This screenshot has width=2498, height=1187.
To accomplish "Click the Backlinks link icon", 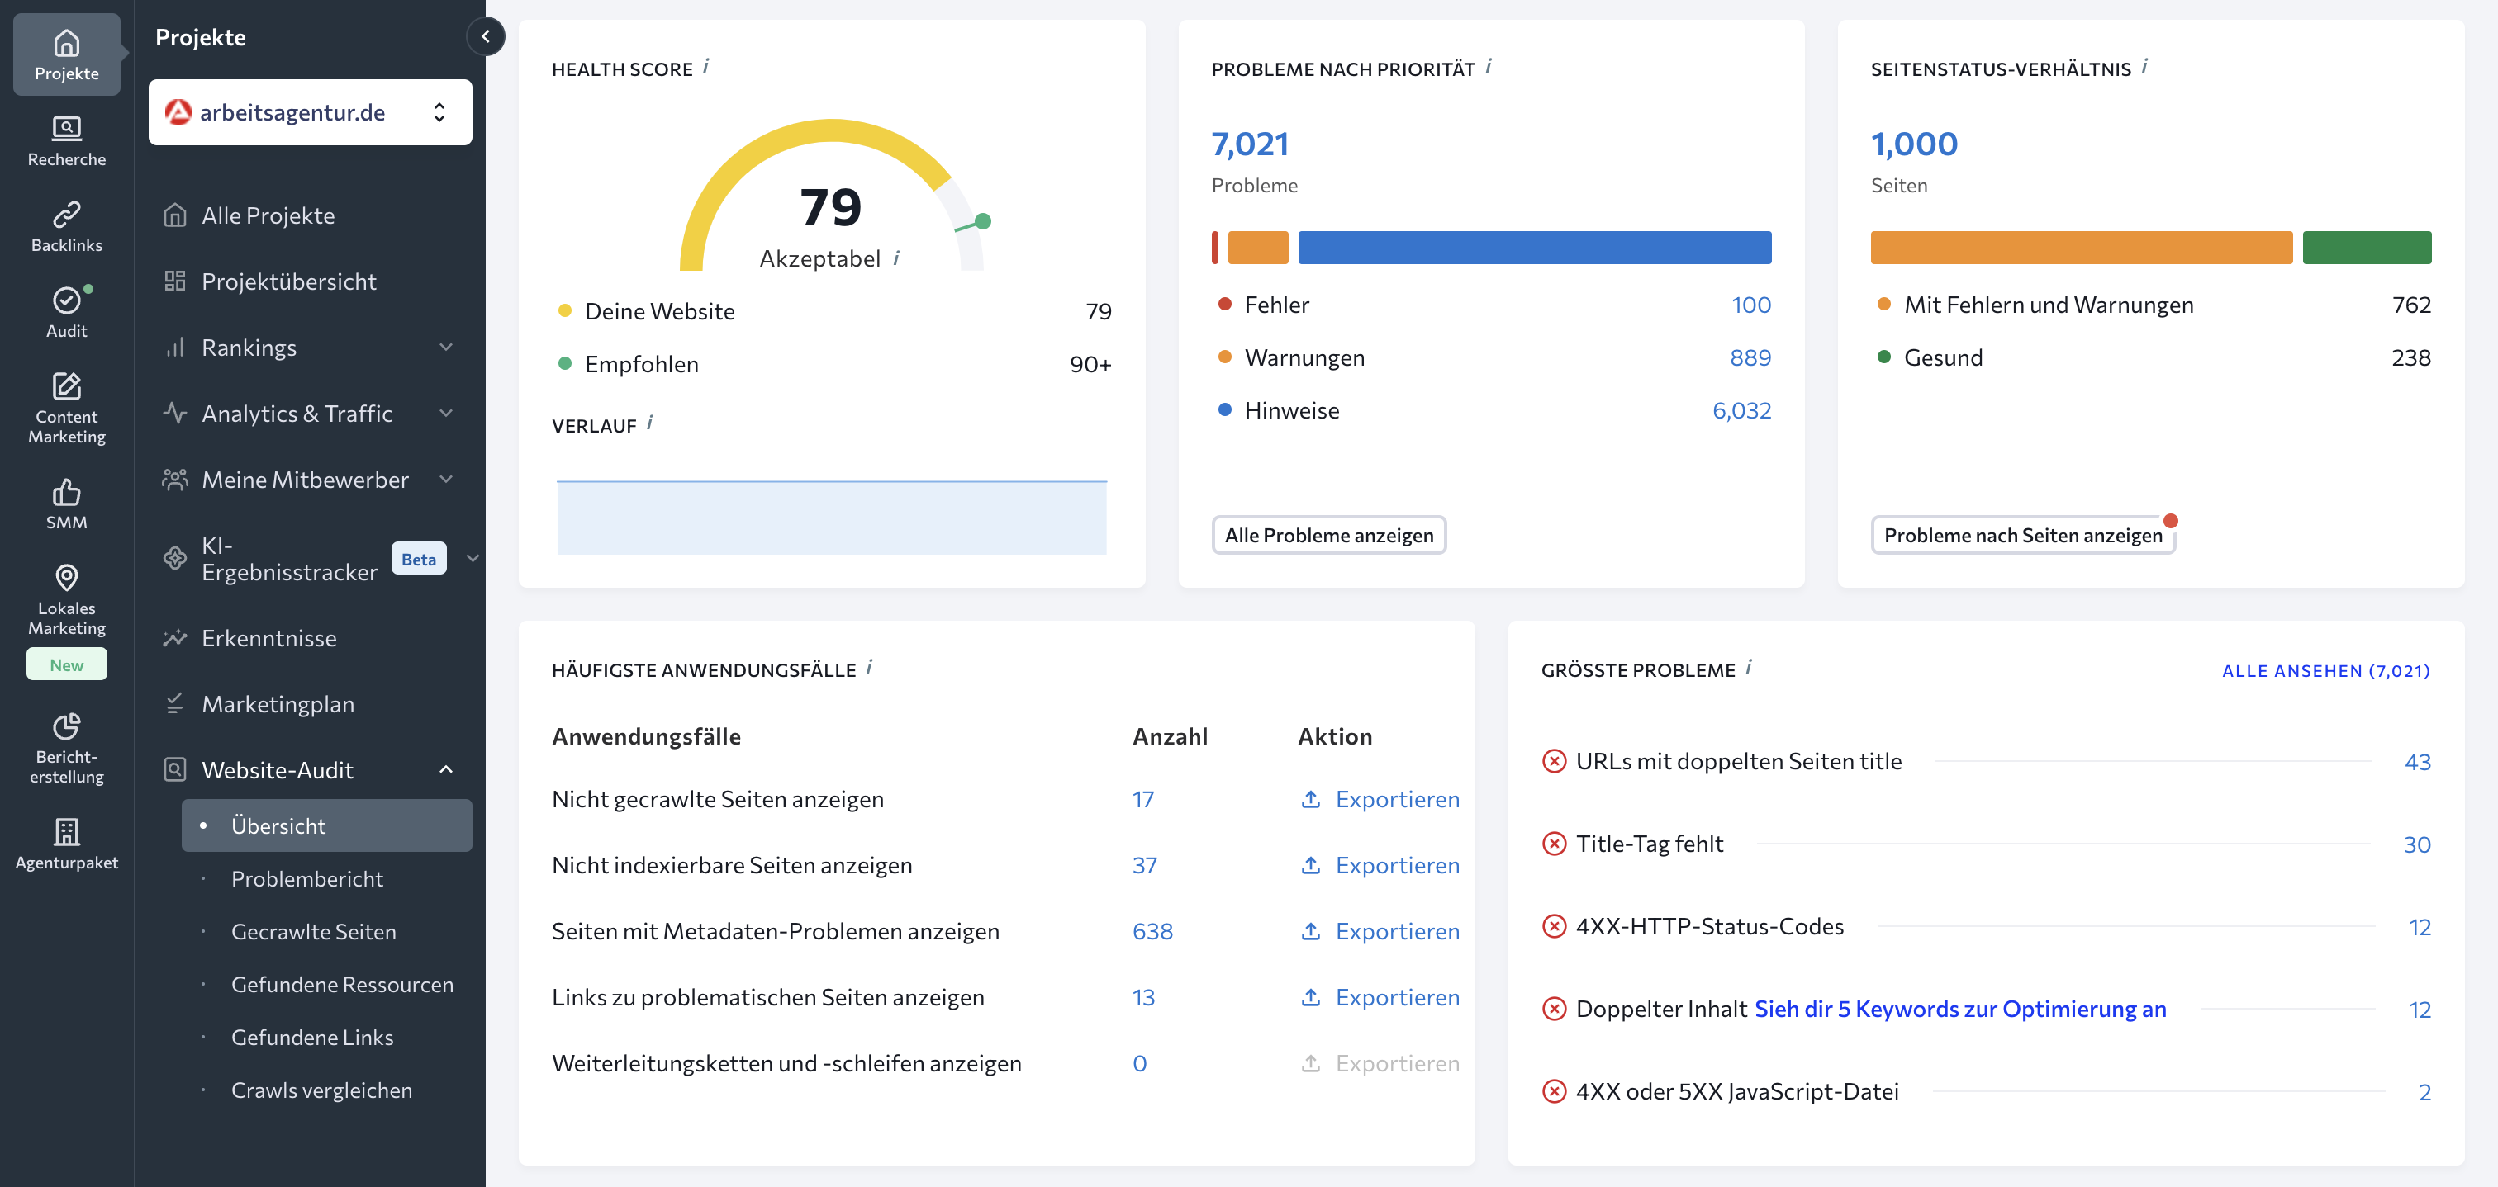I will coord(66,214).
